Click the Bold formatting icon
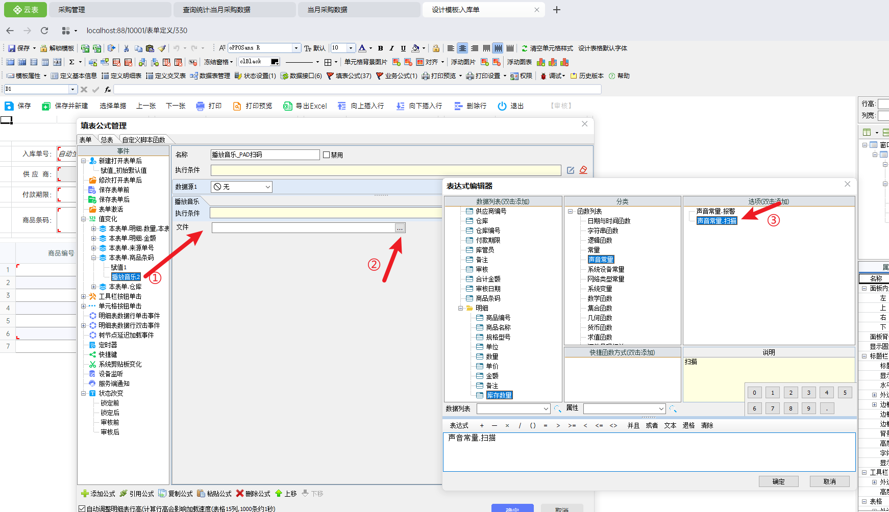889x512 pixels. point(380,48)
